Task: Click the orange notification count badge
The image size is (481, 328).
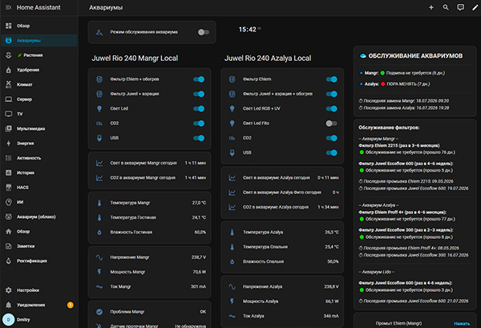Action: click(71, 305)
